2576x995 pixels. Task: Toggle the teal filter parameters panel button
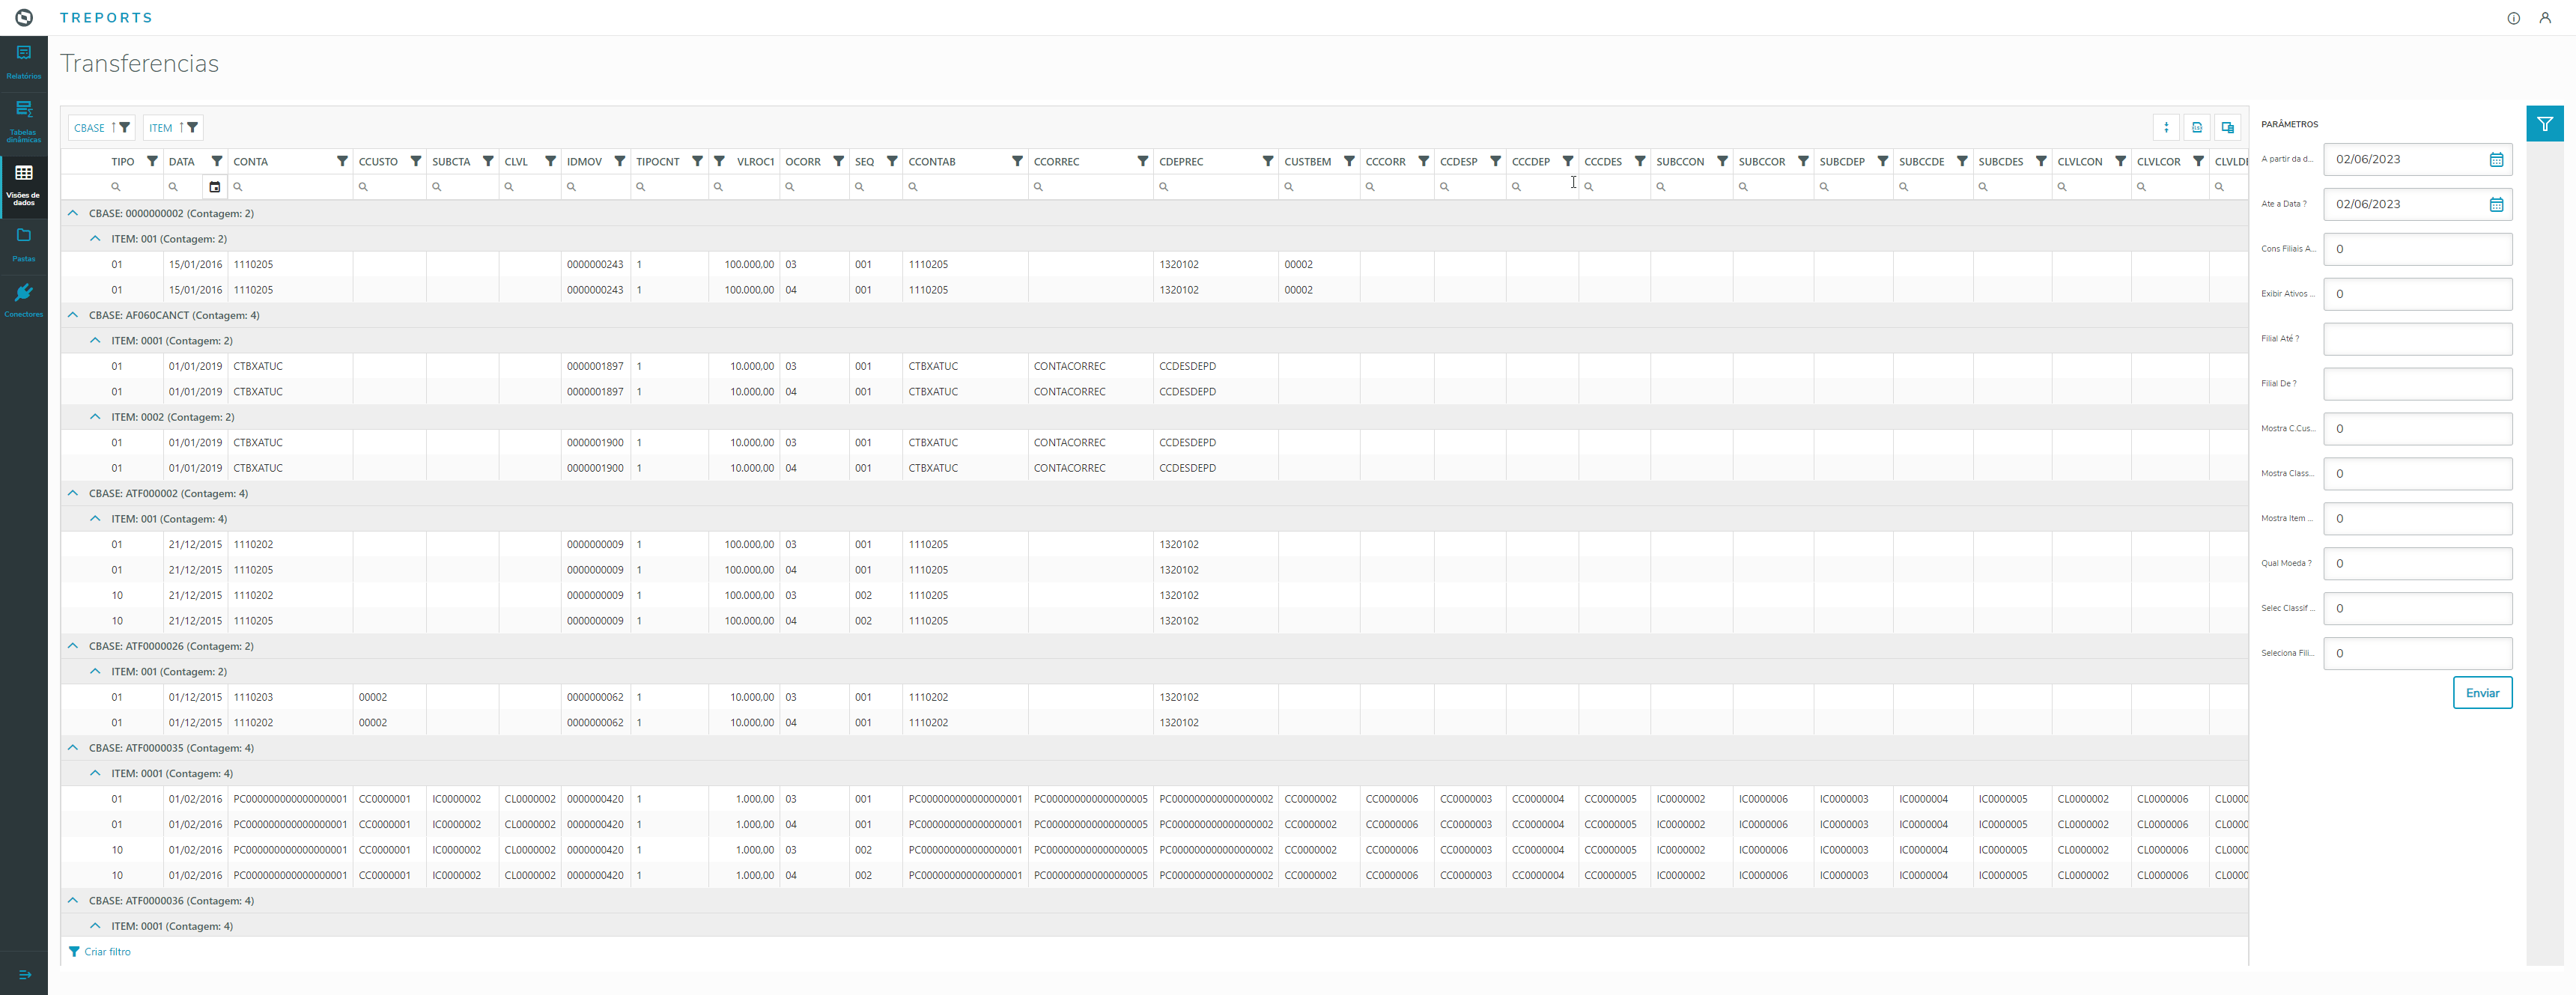click(2544, 124)
